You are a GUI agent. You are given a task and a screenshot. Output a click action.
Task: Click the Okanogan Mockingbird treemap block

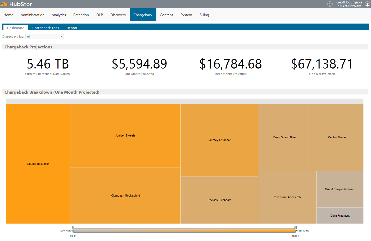point(125,195)
